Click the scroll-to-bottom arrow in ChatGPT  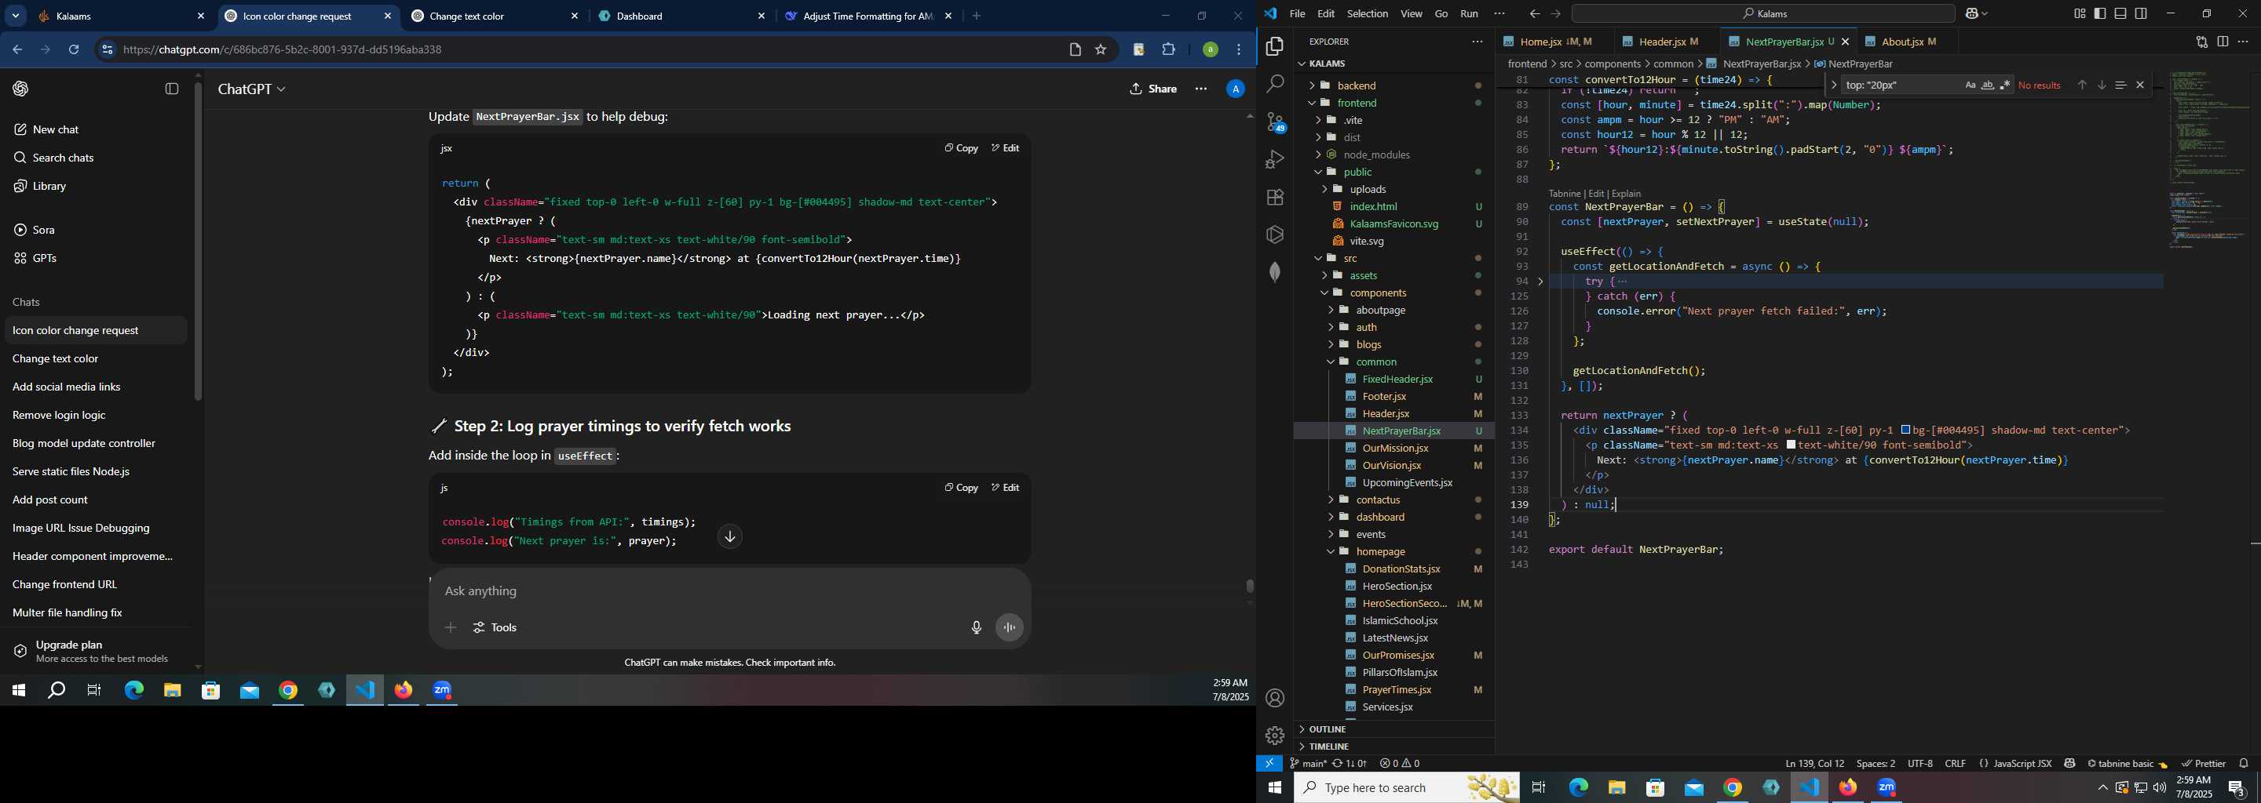(x=729, y=536)
